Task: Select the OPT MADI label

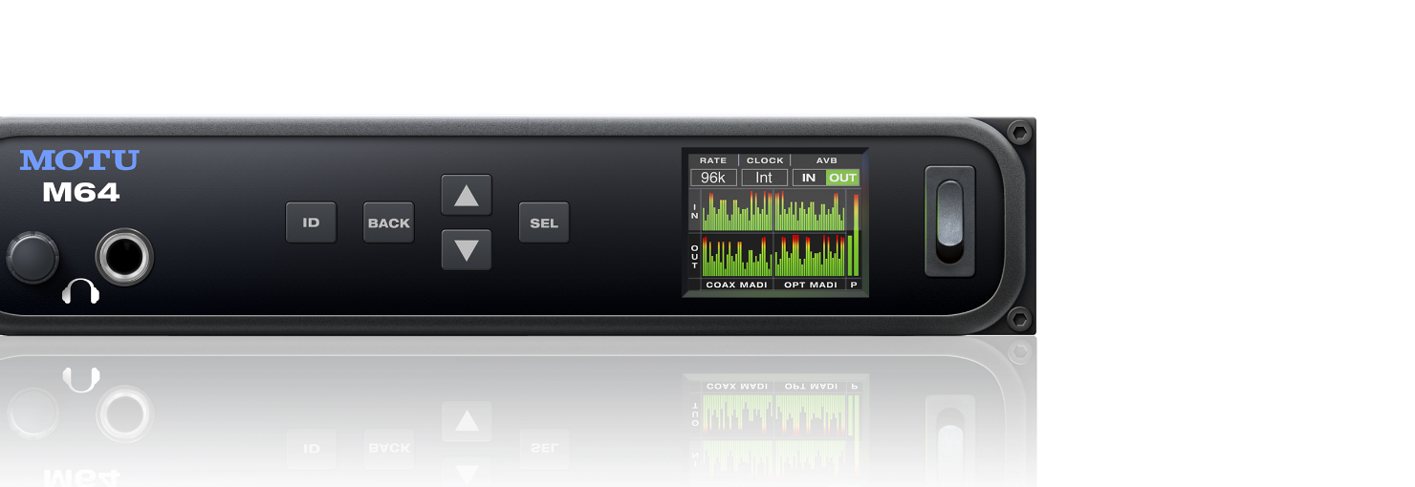Action: 810,285
